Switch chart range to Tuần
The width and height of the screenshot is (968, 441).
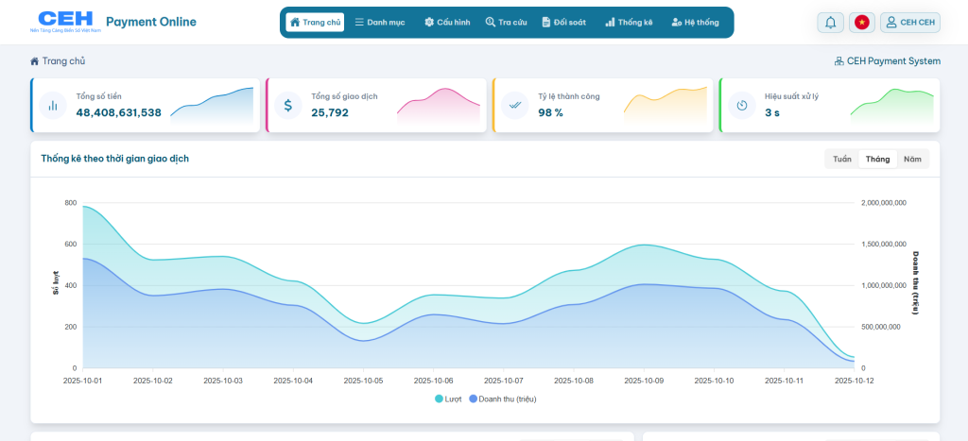pyautogui.click(x=841, y=160)
